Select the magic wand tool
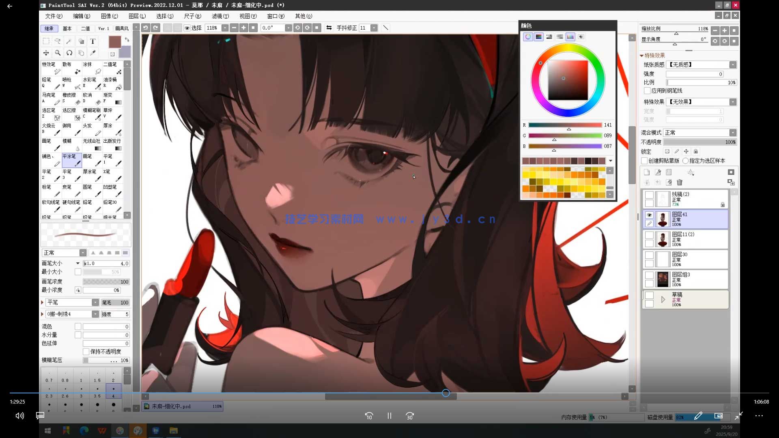The image size is (779, 438). (x=69, y=41)
